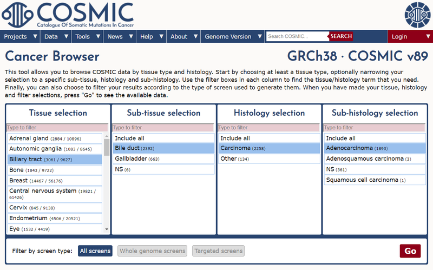Select Whole genome screens filter
This screenshot has width=433, height=270.
click(153, 251)
